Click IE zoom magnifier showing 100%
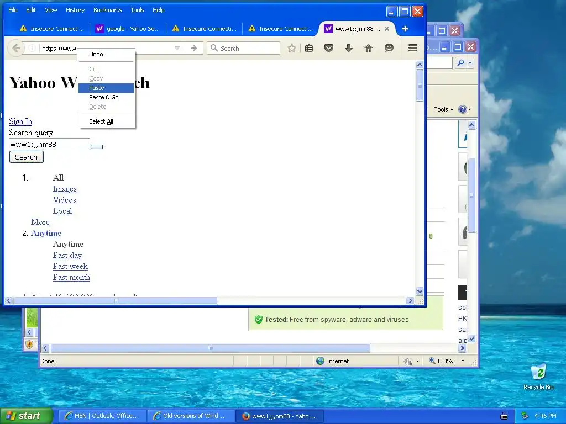This screenshot has width=566, height=424. click(x=432, y=361)
